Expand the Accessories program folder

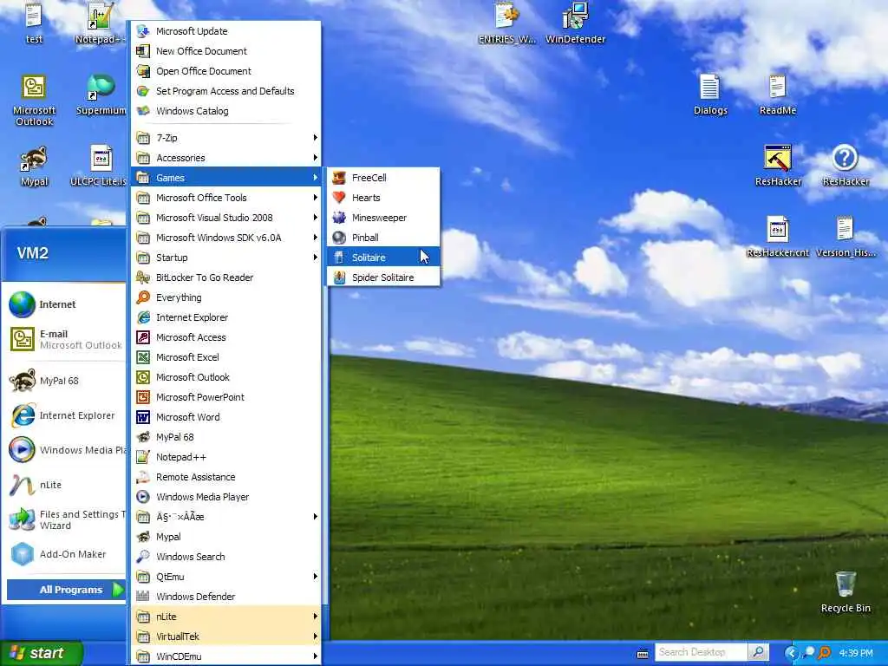(226, 158)
